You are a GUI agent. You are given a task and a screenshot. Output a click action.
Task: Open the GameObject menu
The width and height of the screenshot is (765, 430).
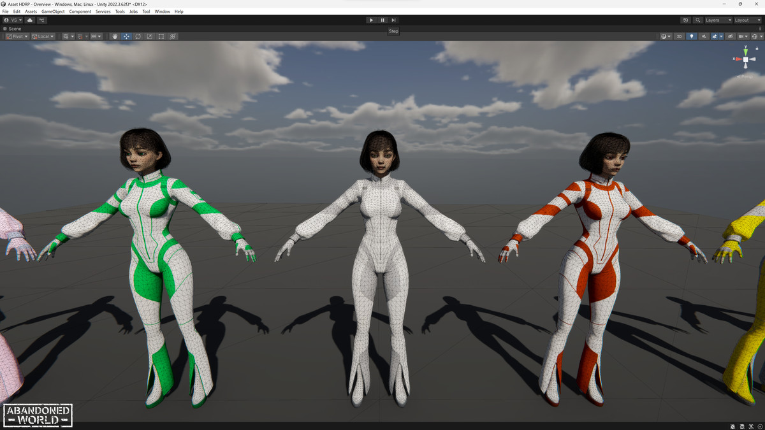coord(52,11)
